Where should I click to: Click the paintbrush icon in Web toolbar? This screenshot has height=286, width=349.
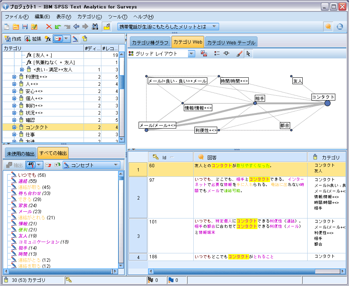pos(239,53)
